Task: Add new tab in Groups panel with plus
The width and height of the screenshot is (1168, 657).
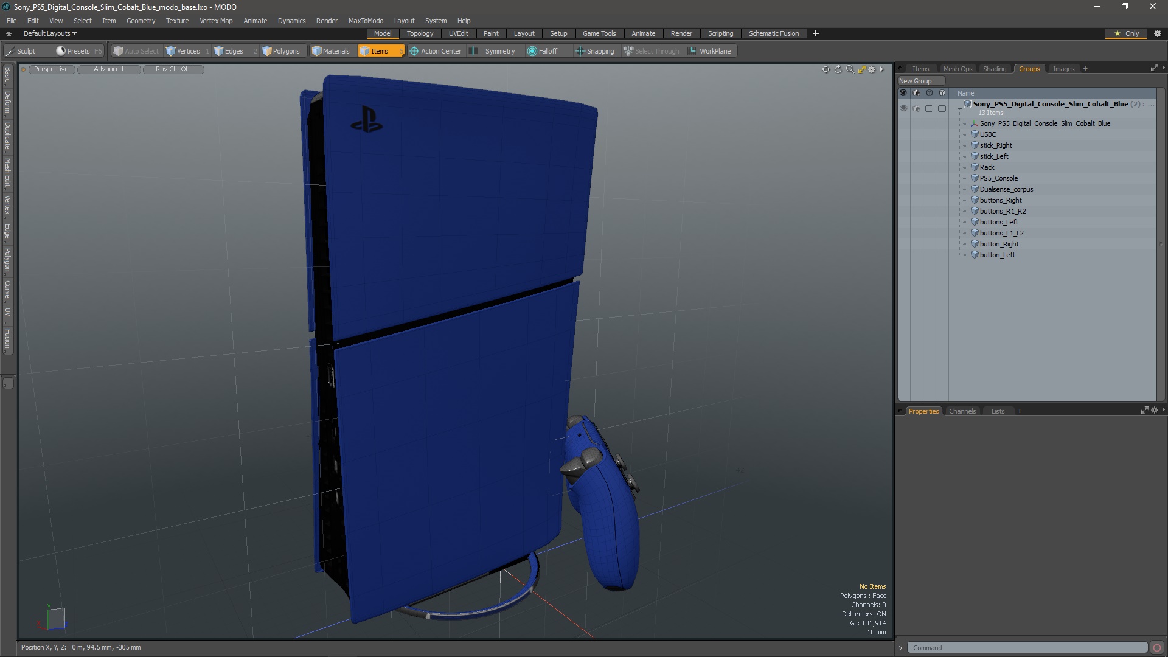Action: pyautogui.click(x=1085, y=69)
